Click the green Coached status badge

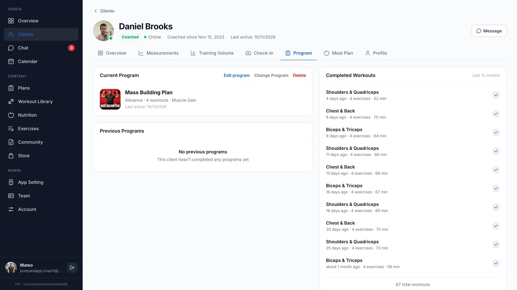[x=130, y=37]
